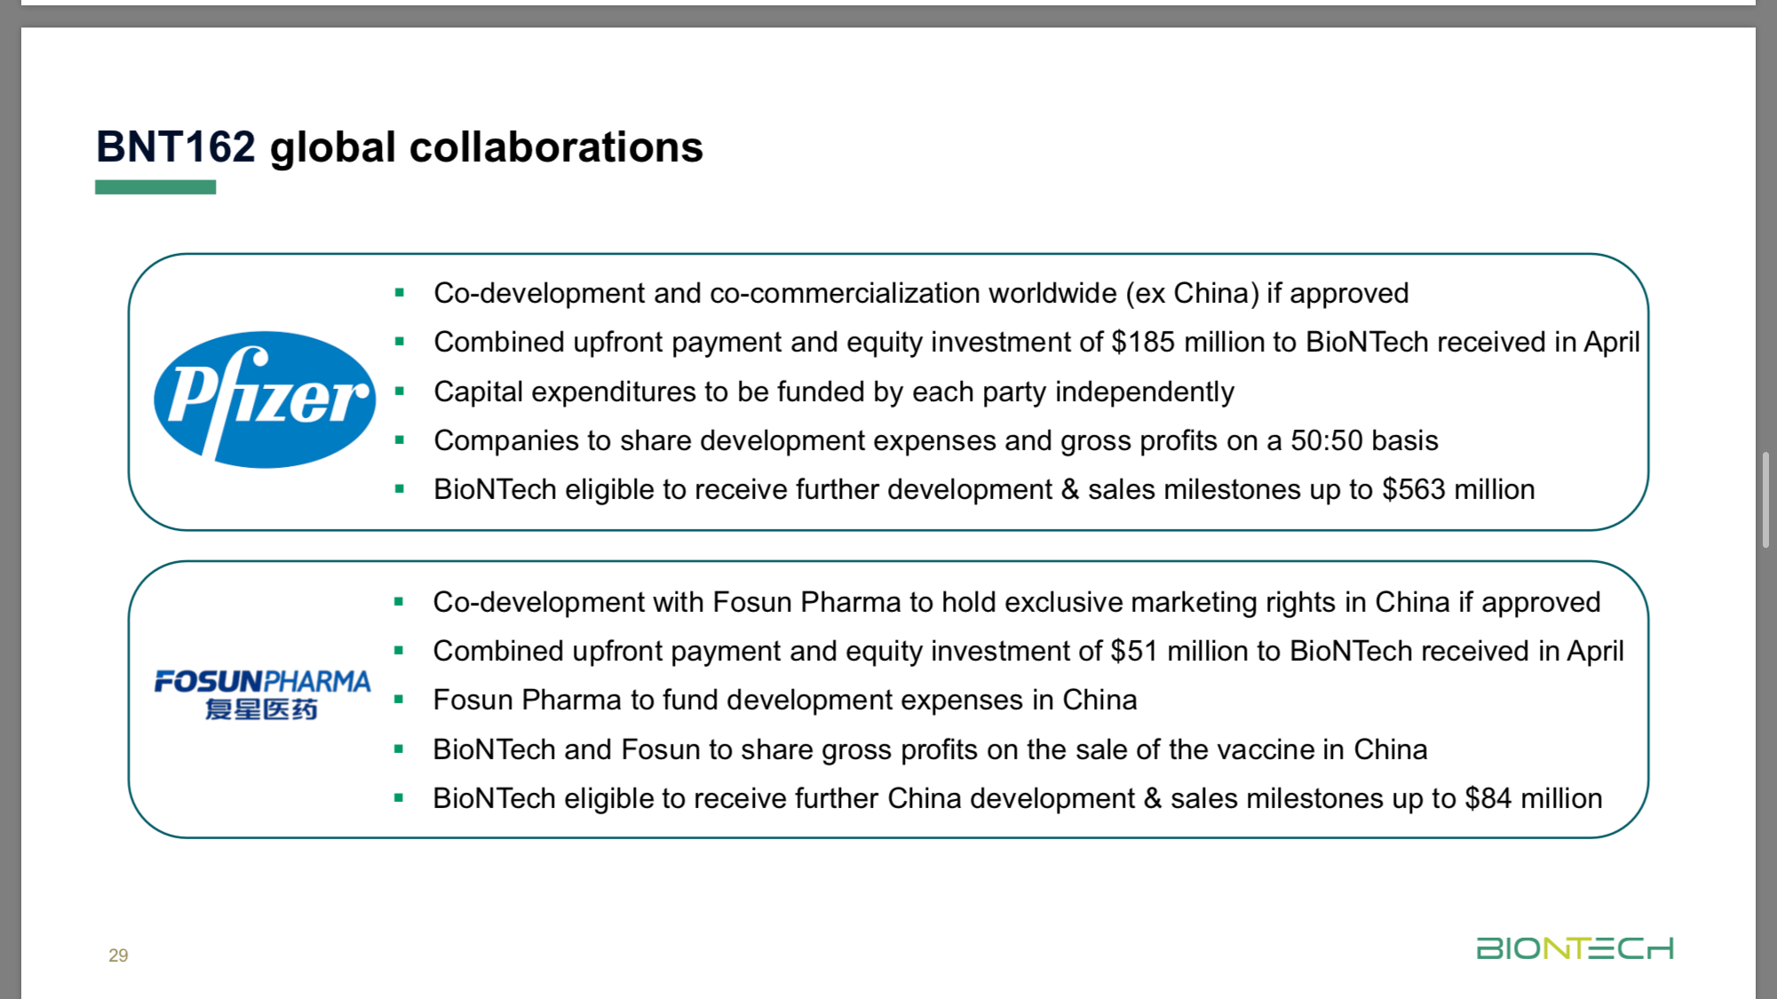Viewport: 1777px width, 999px height.
Task: Click the "Co-development and co-commercialization worldwide" line
Action: (920, 293)
